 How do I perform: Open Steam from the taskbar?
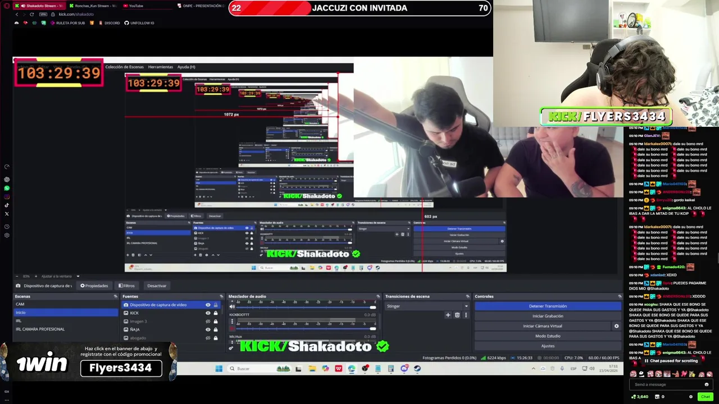point(417,369)
